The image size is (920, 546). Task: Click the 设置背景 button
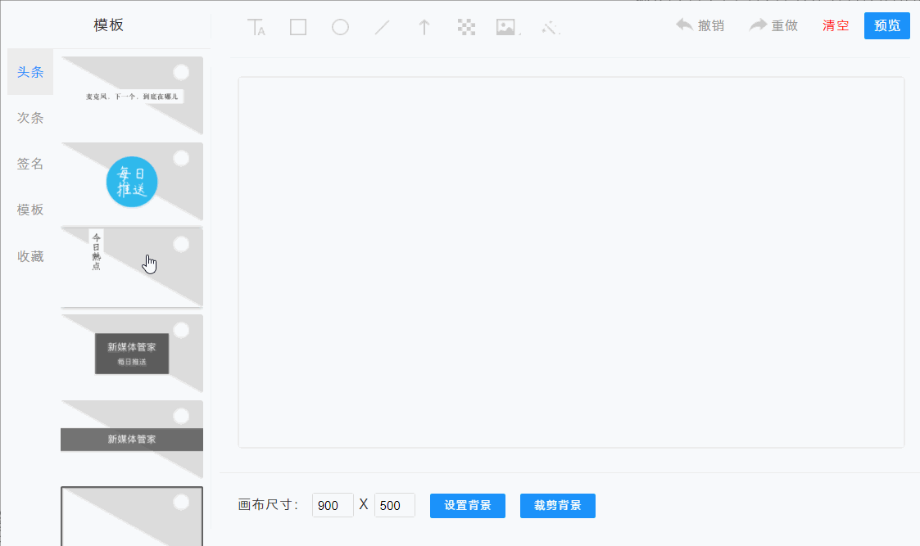click(467, 505)
